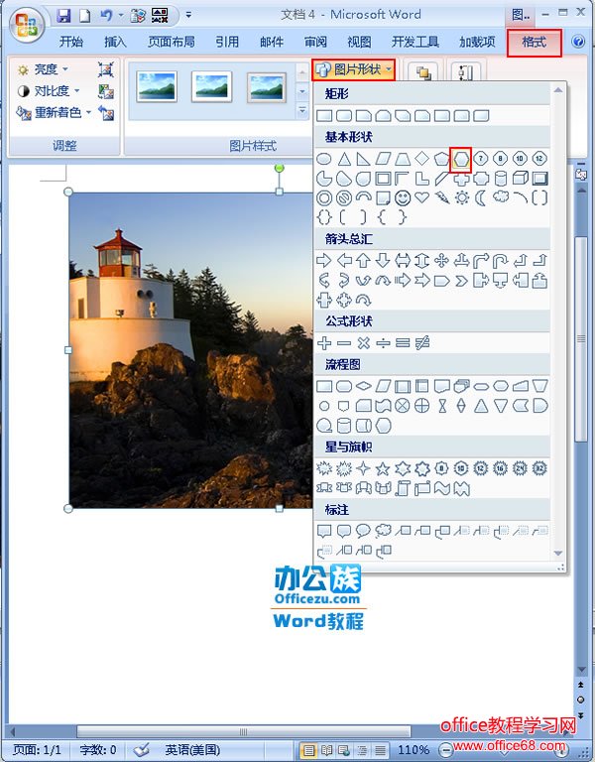Open the 对比度 contrast dropdown
The width and height of the screenshot is (595, 762).
point(49,91)
